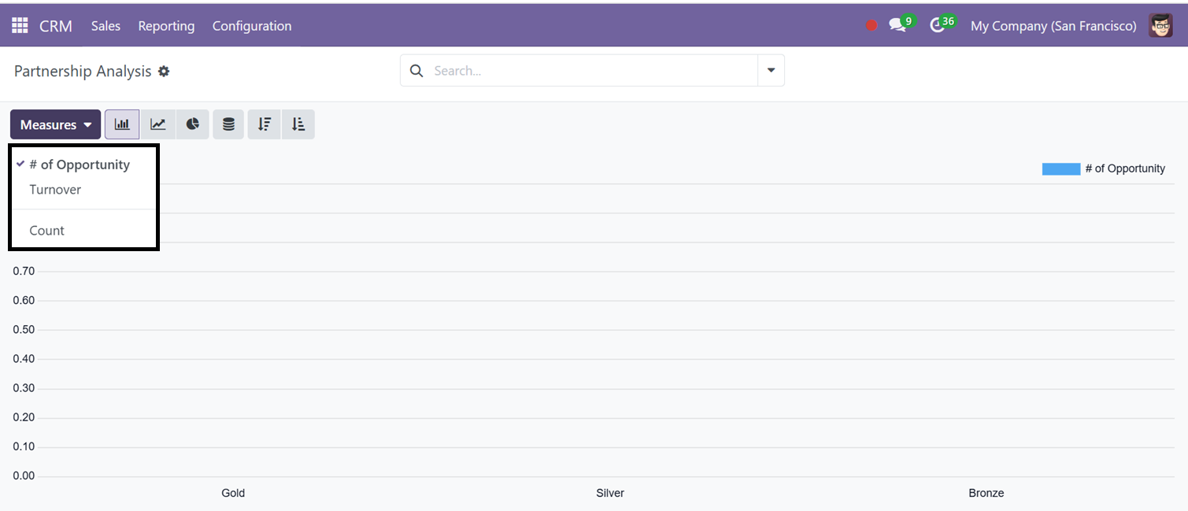Screen dimensions: 1188x511
Task: Open My Company (San Francisco) switcher
Action: coord(1053,26)
